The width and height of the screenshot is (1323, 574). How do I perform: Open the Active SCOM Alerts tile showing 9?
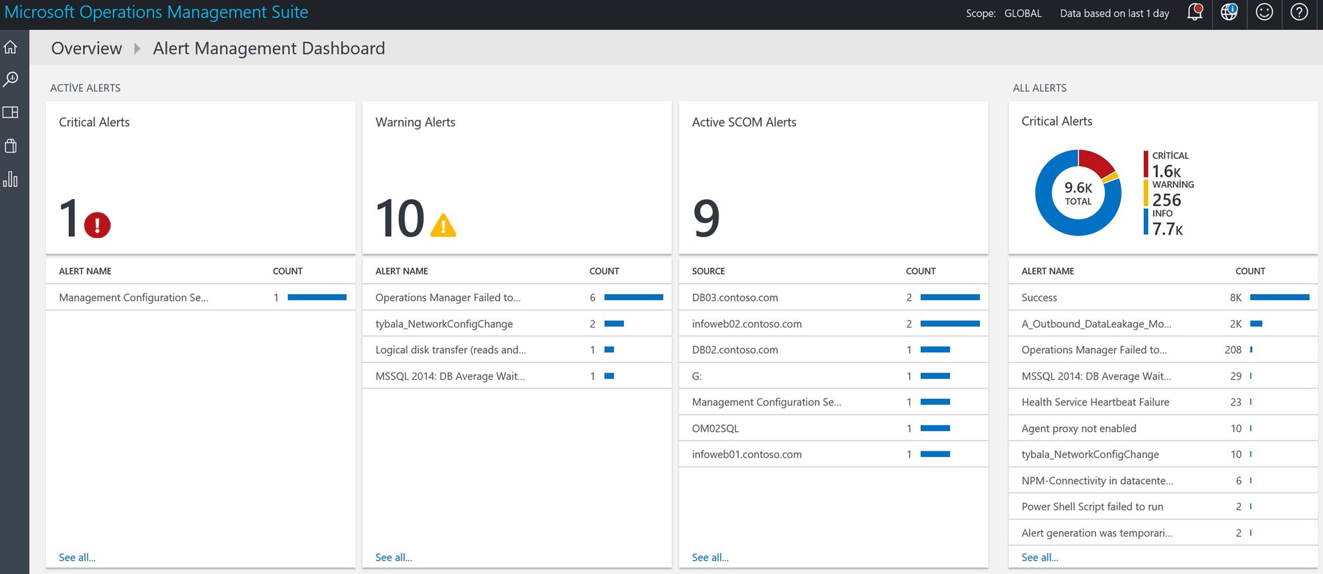pyautogui.click(x=834, y=178)
